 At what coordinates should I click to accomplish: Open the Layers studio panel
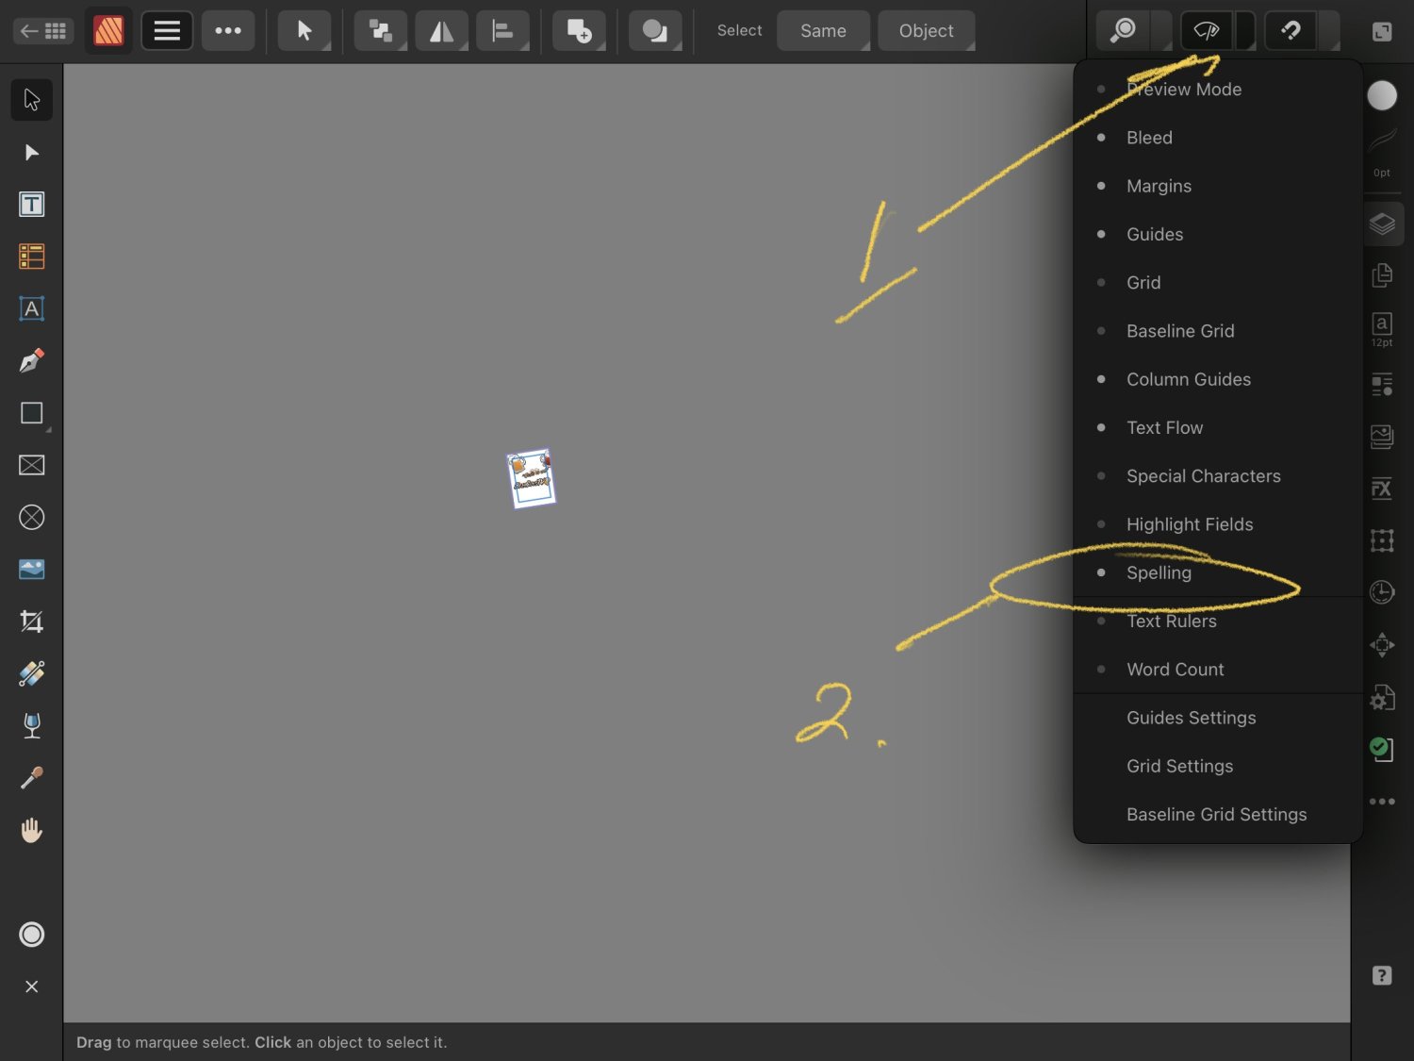click(1382, 224)
